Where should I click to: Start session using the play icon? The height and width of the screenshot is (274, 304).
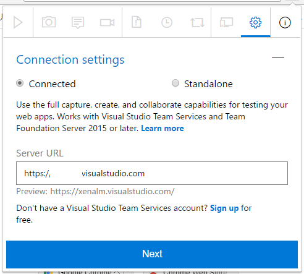(x=18, y=22)
